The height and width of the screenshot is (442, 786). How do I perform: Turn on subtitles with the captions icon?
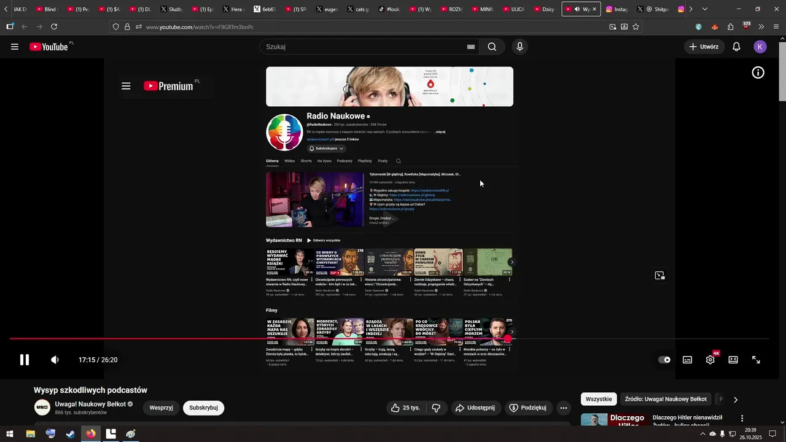[687, 360]
